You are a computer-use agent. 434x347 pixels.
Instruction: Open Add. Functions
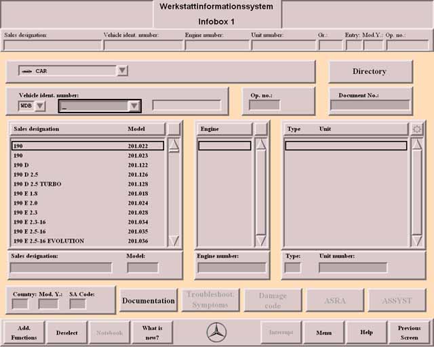coord(24,333)
